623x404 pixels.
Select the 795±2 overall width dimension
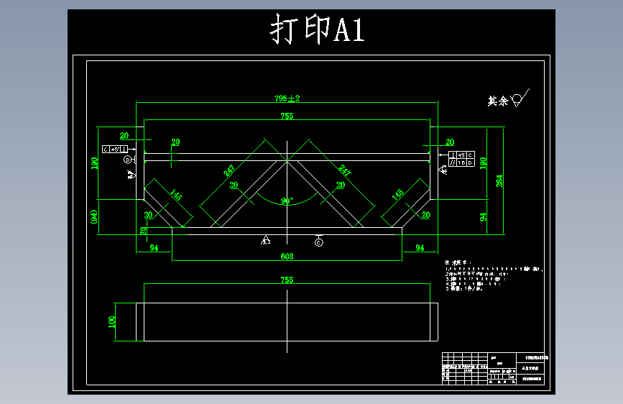(x=287, y=98)
